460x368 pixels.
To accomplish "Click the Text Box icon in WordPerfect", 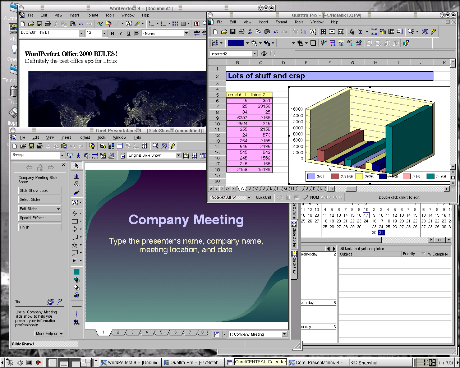I will [128, 24].
